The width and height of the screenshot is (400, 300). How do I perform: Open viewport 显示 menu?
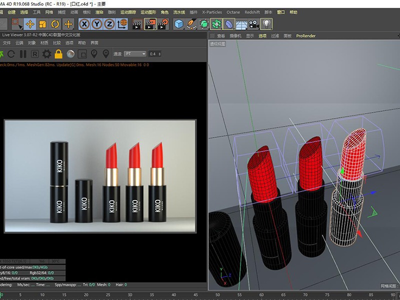point(249,35)
